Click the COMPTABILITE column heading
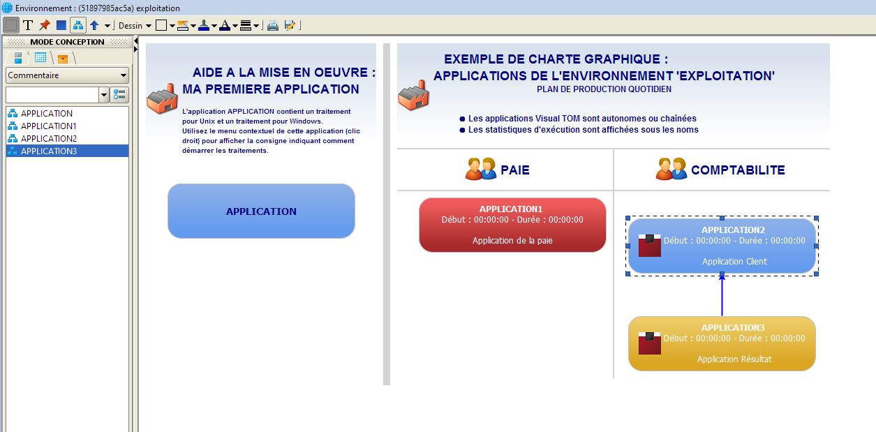Viewport: 876px width, 432px height. 738,170
